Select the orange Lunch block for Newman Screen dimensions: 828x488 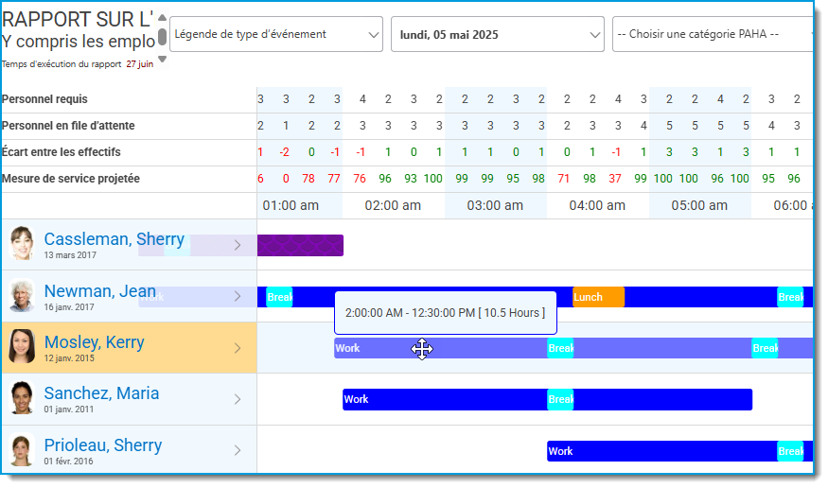coord(598,297)
